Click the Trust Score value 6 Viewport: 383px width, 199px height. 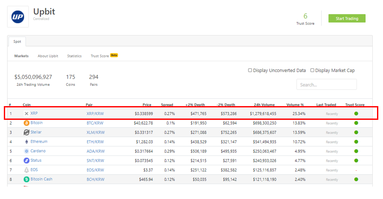pos(305,16)
